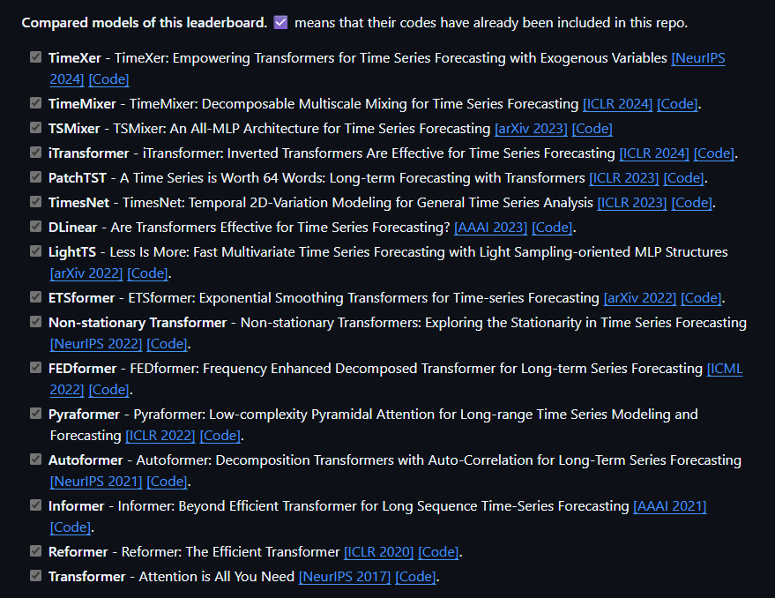Open the Pyraformer ICLR 2022 link

point(160,436)
